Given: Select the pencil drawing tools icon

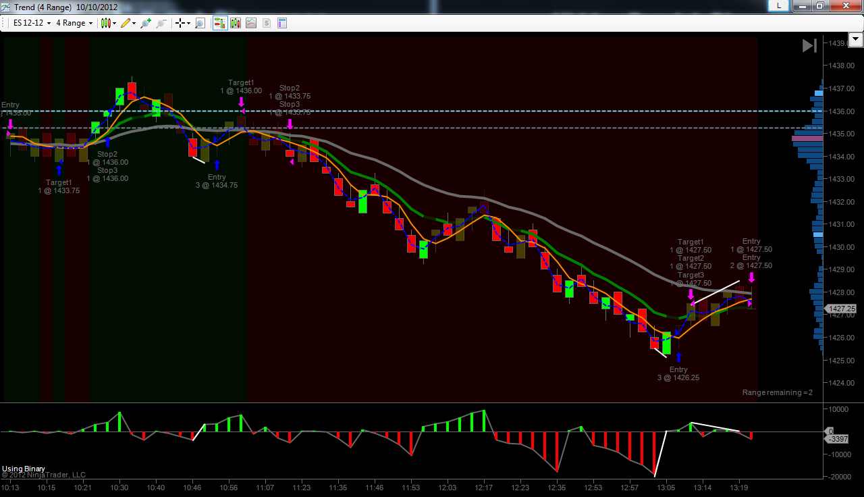Looking at the screenshot, I should pyautogui.click(x=126, y=23).
